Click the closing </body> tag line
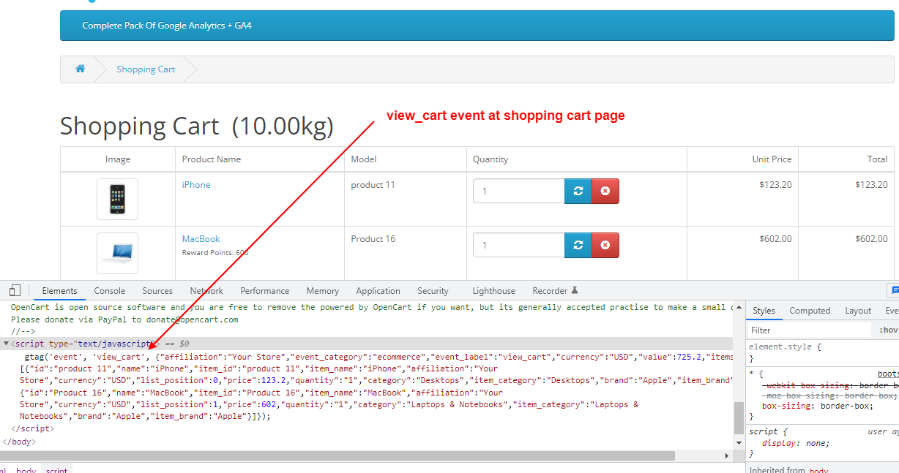This screenshot has height=473, width=899. tap(20, 442)
